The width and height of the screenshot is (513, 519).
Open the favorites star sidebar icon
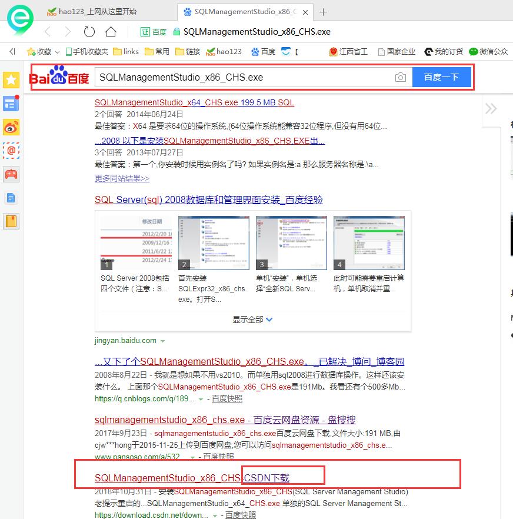11,79
